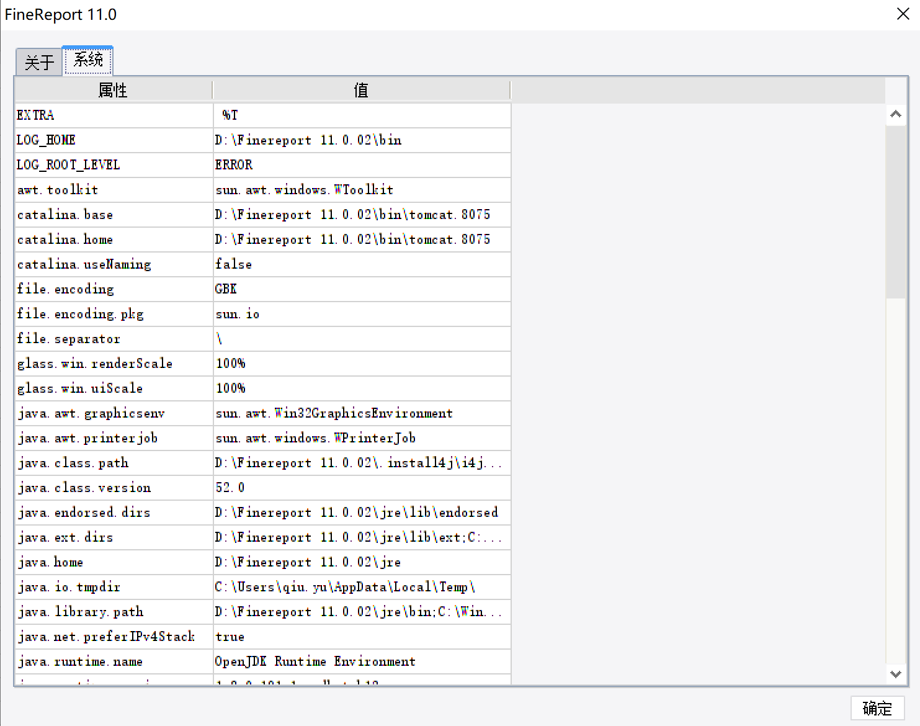Select the java.library.path property cell
The height and width of the screenshot is (726, 920).
pos(114,612)
